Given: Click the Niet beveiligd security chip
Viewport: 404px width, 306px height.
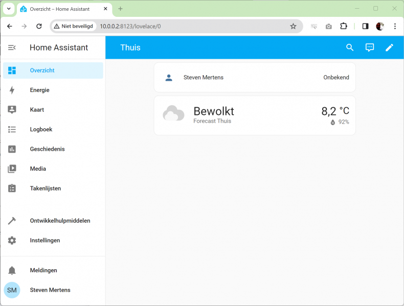Looking at the screenshot, I should click(x=74, y=26).
